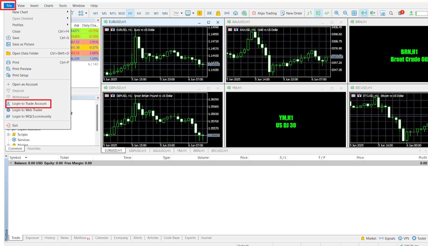
Task: Switch to the BTCUSD,H1 chart tab
Action: (x=220, y=151)
